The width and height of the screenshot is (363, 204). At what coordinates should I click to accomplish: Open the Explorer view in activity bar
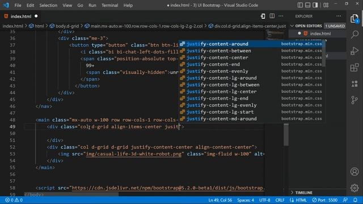(x=354, y=19)
